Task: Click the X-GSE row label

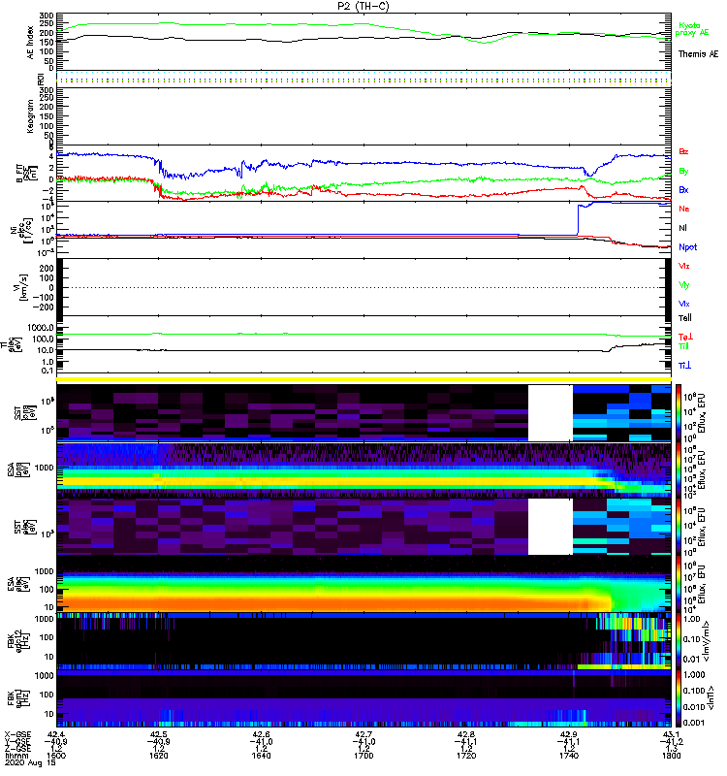Action: click(17, 734)
